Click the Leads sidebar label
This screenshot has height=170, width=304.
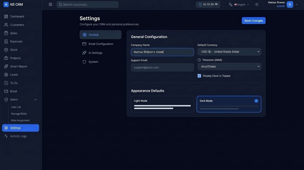pos(14,75)
